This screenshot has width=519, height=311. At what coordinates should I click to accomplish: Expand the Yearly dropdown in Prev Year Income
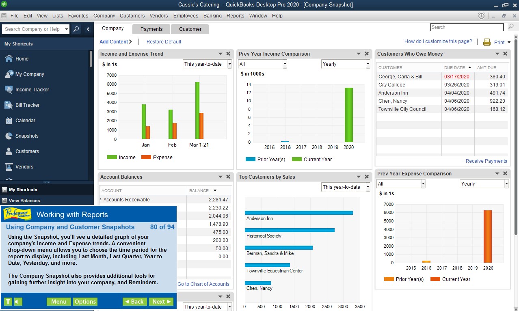point(346,64)
